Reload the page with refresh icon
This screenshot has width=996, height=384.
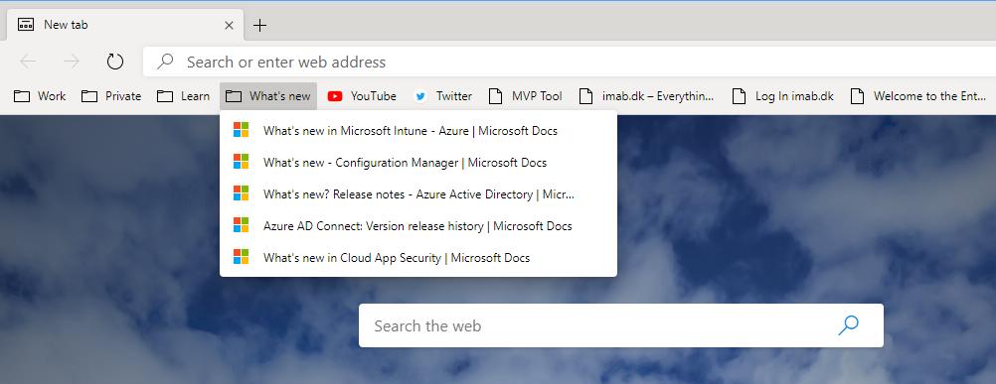(x=114, y=62)
